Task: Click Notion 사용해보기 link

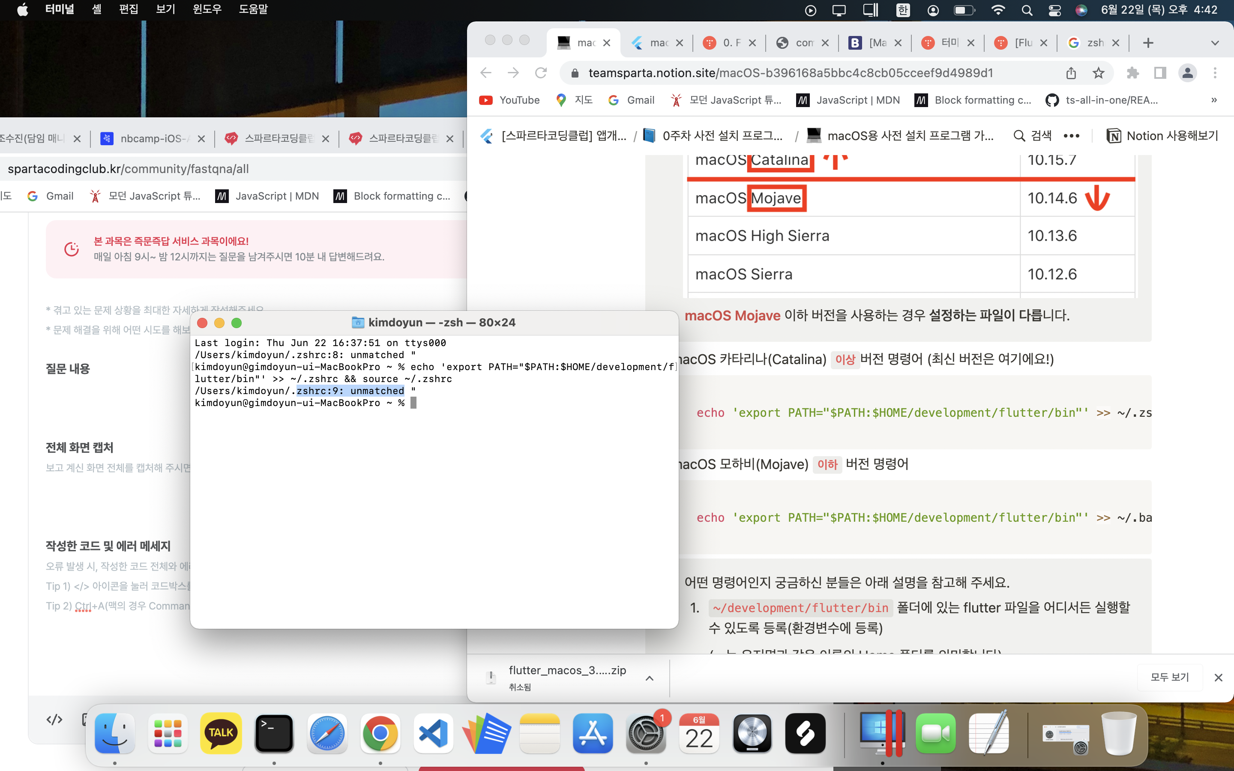Action: 1162,136
